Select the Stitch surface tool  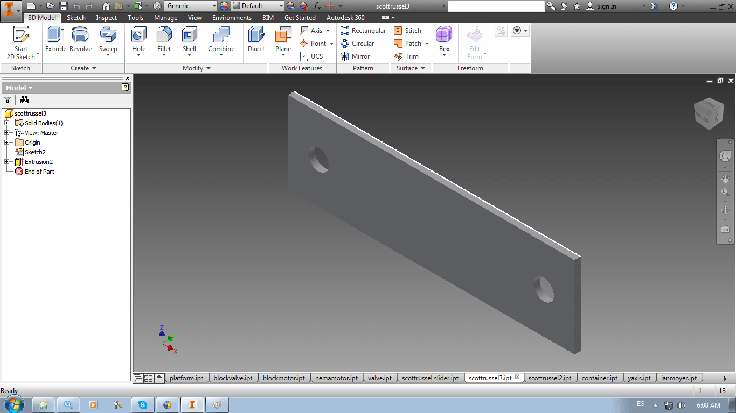click(x=408, y=31)
